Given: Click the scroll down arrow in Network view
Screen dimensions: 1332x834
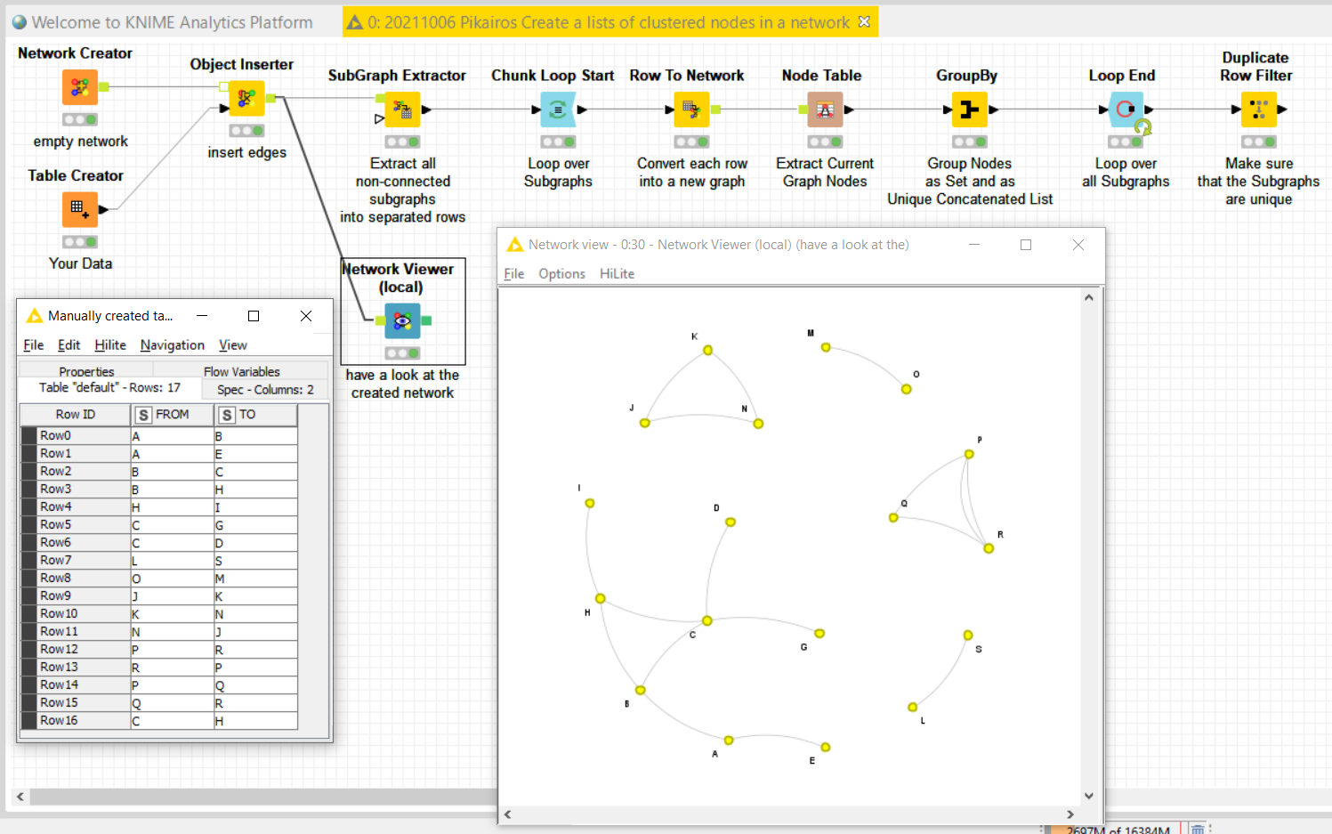Looking at the screenshot, I should coord(1089,796).
